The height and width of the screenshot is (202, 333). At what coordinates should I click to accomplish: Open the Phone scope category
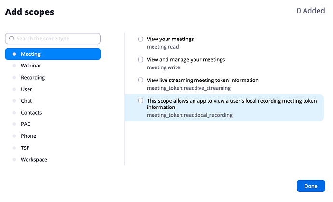click(28, 136)
